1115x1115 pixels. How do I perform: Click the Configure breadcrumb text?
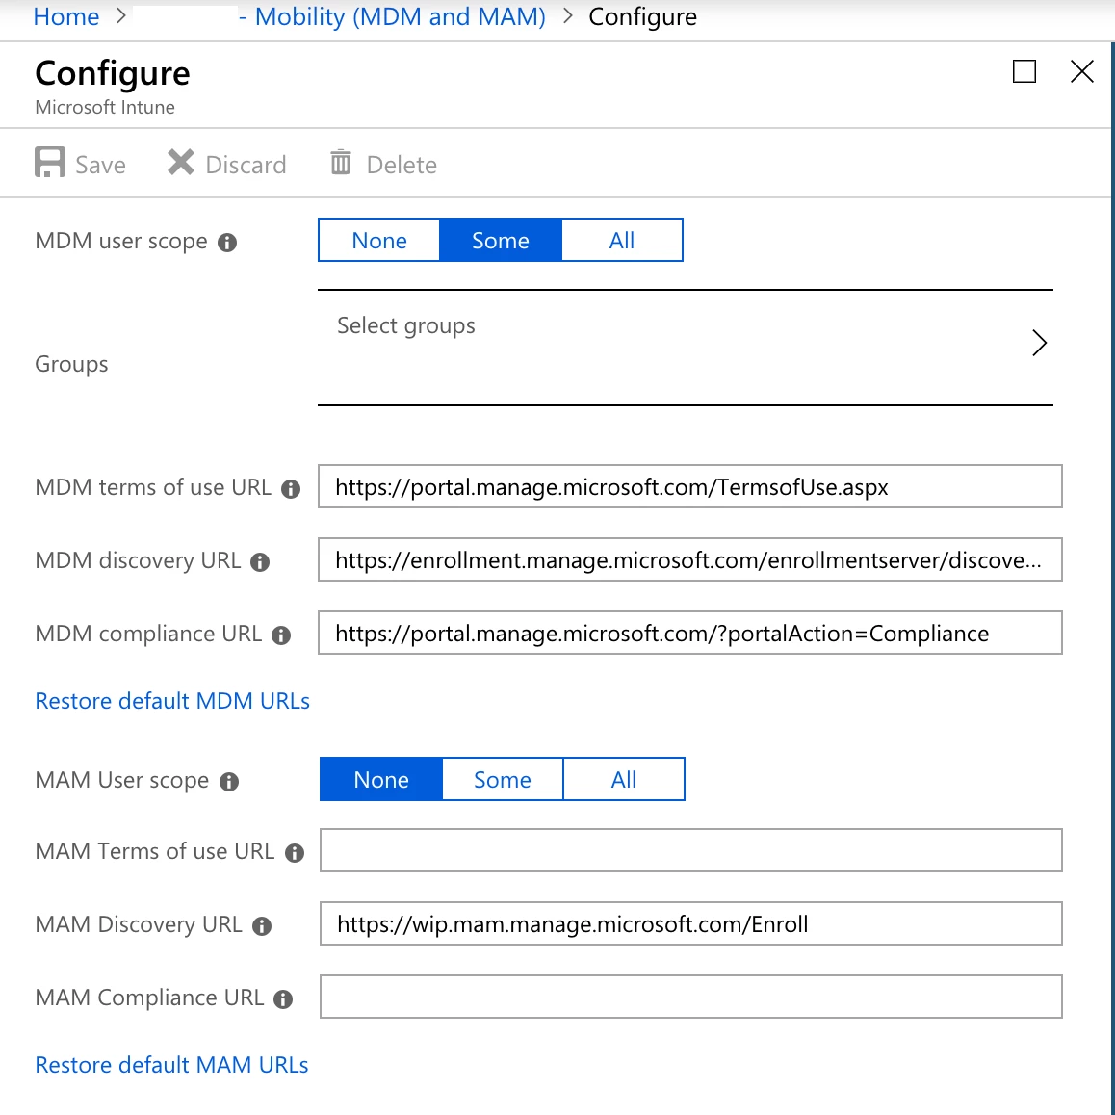coord(643,16)
